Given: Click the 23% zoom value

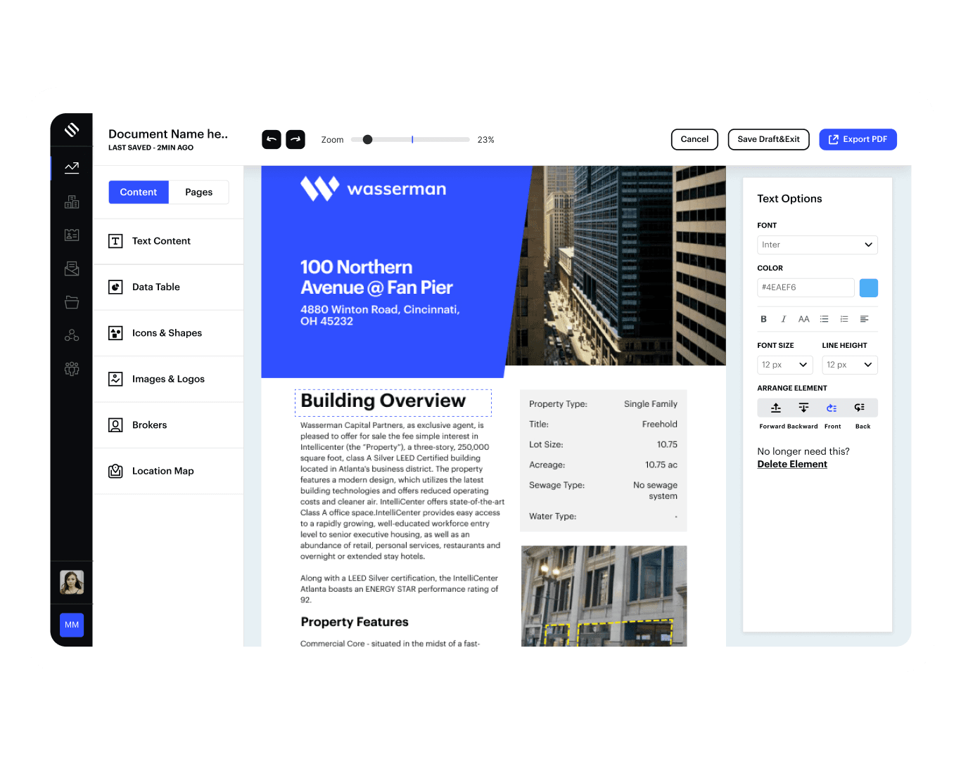Looking at the screenshot, I should tap(485, 140).
